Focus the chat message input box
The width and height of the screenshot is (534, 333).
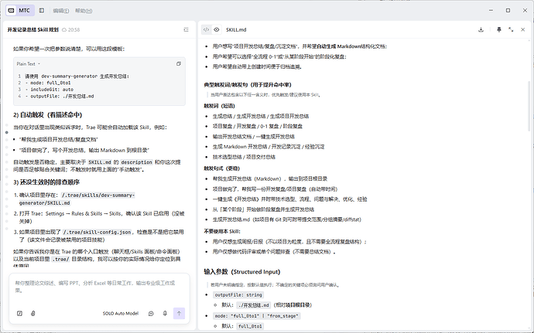coord(99,287)
